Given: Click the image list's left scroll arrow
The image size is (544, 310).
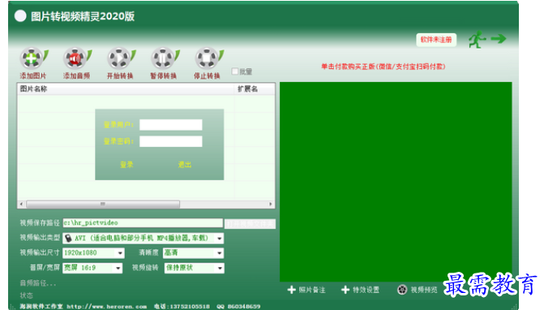Looking at the screenshot, I should coord(22,205).
